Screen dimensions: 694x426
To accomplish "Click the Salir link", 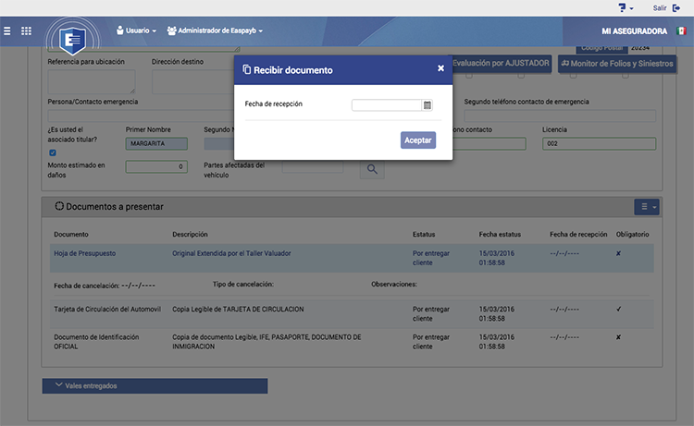I will pos(660,8).
